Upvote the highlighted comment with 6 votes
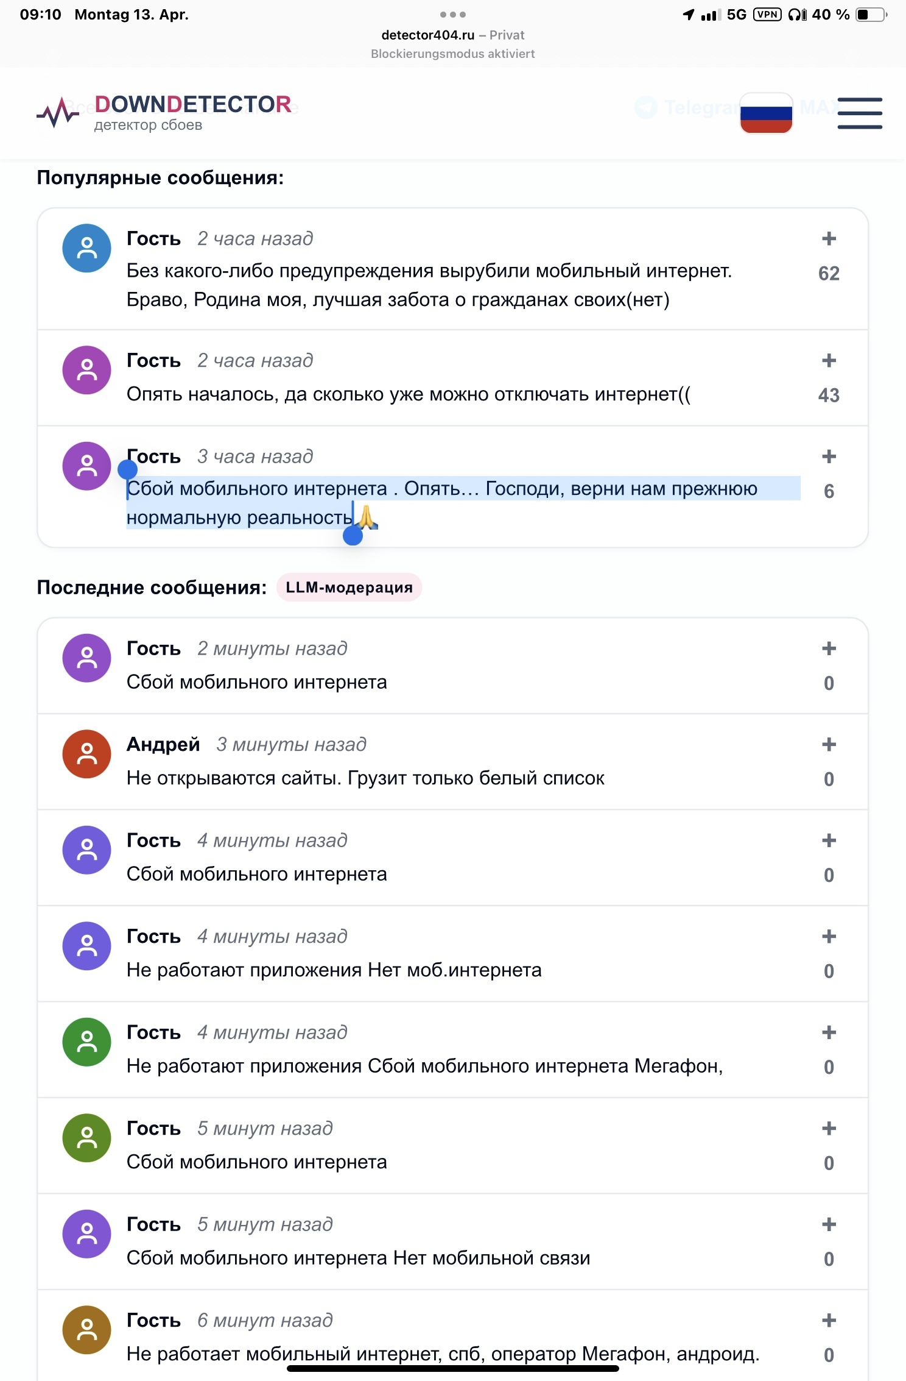 (829, 456)
